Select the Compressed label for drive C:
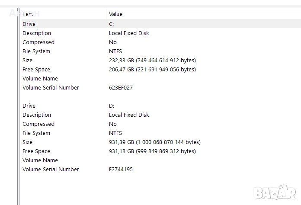301x205 pixels. click(x=38, y=42)
